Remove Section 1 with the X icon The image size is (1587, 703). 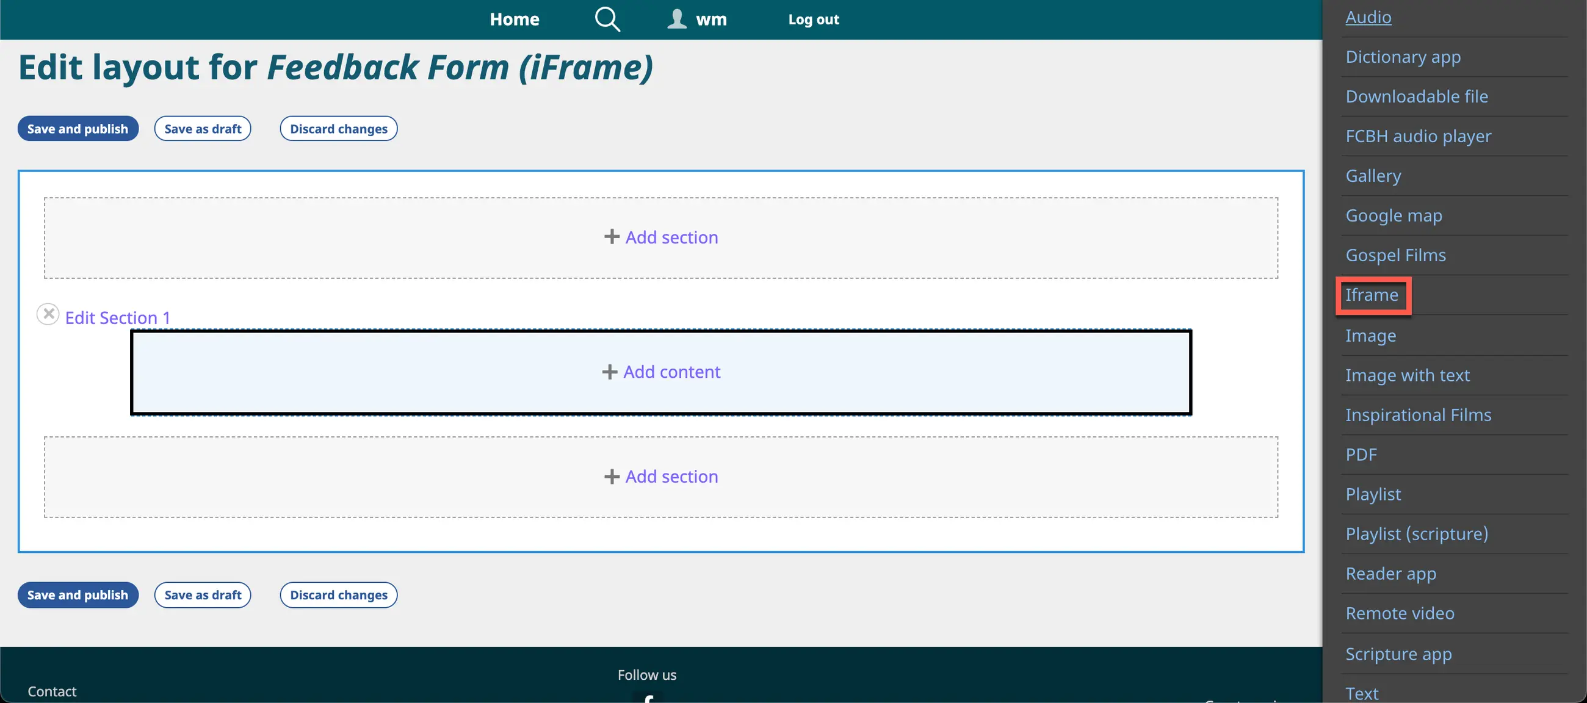point(48,314)
